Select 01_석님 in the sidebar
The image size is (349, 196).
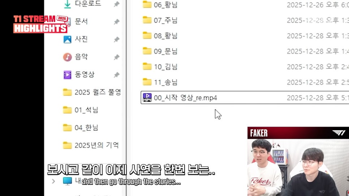(86, 110)
